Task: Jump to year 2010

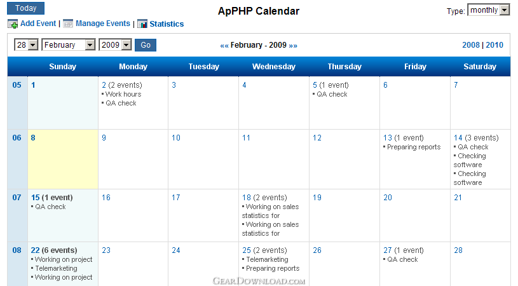Action: (494, 45)
